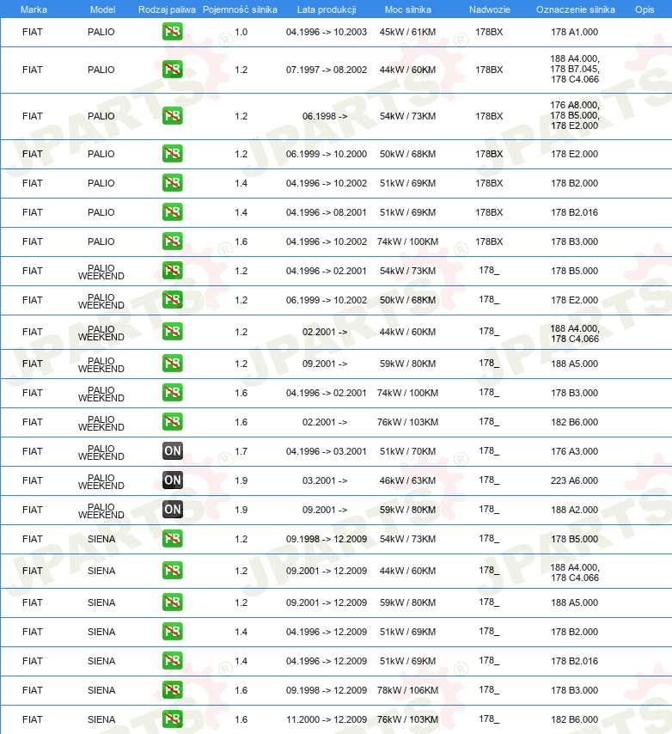This screenshot has height=734, width=672.
Task: Select engine code 223 A6.000
Action: 574,480
